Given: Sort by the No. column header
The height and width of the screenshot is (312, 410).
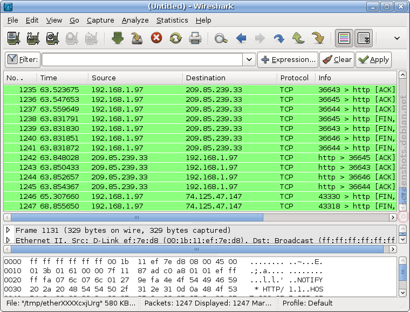Looking at the screenshot, I should [x=20, y=78].
